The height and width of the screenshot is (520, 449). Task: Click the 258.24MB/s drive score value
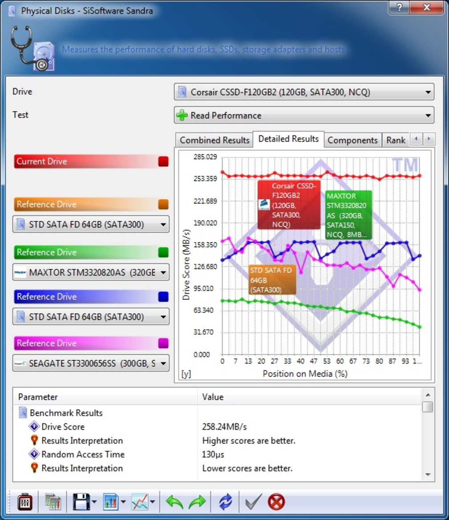pyautogui.click(x=224, y=427)
